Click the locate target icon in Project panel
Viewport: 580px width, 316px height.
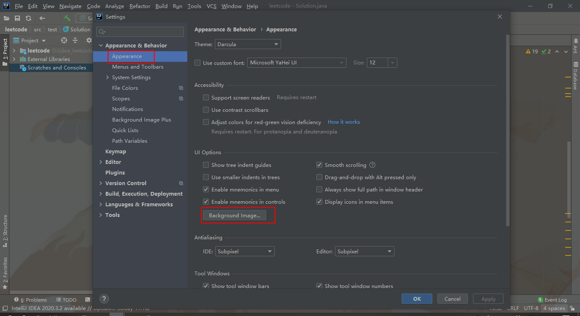pyautogui.click(x=64, y=40)
